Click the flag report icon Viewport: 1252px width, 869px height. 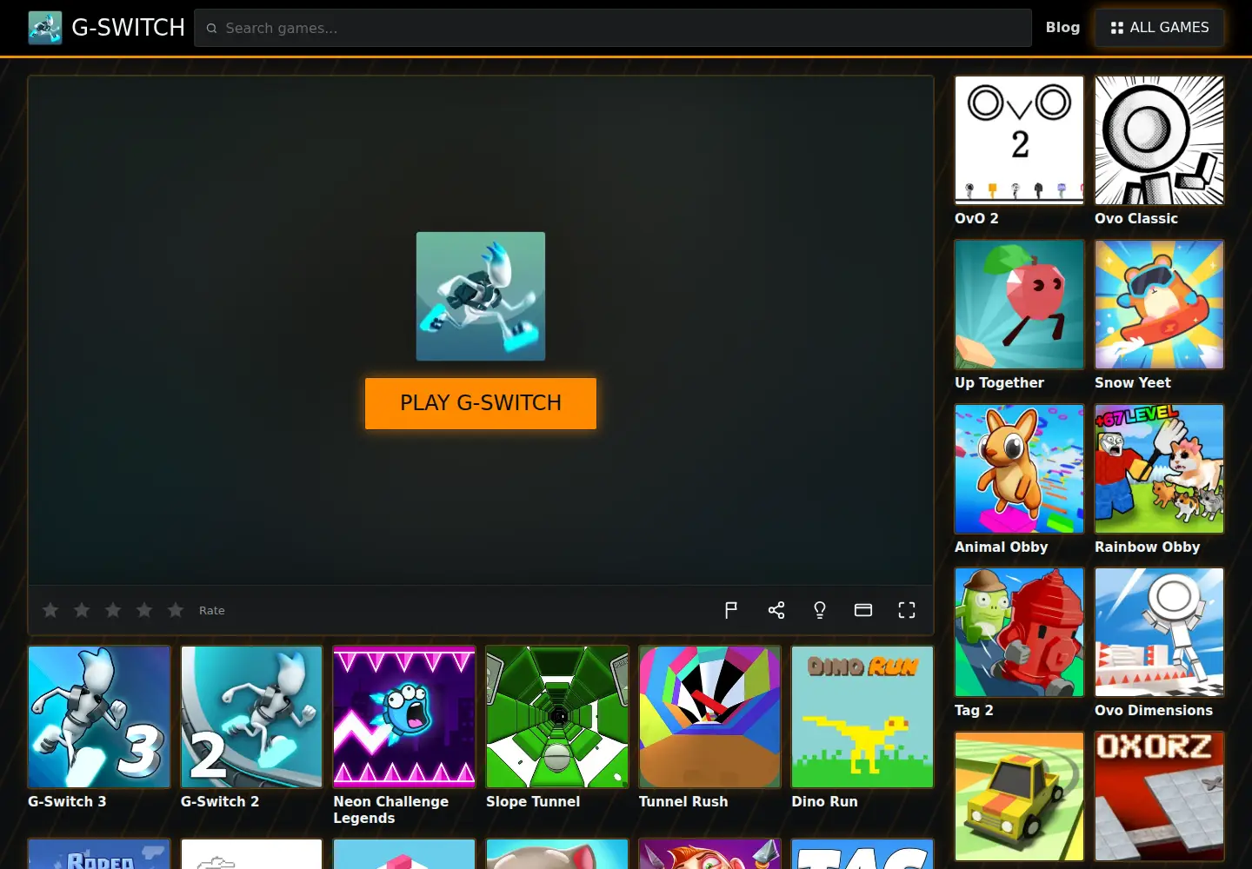(x=731, y=610)
